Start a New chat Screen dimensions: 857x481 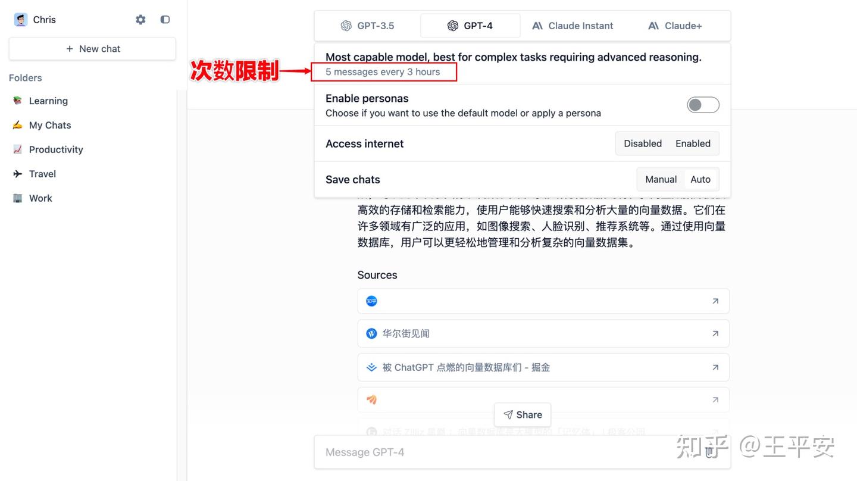(92, 48)
